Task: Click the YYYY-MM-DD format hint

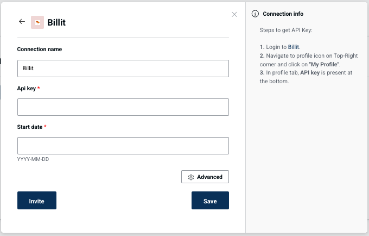Action: [x=33, y=159]
